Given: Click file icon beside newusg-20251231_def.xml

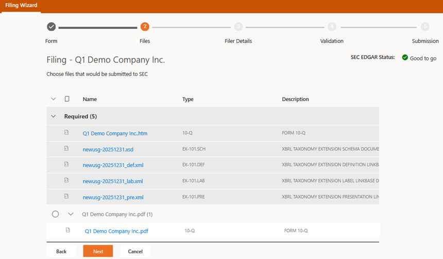Looking at the screenshot, I should pyautogui.click(x=66, y=164).
